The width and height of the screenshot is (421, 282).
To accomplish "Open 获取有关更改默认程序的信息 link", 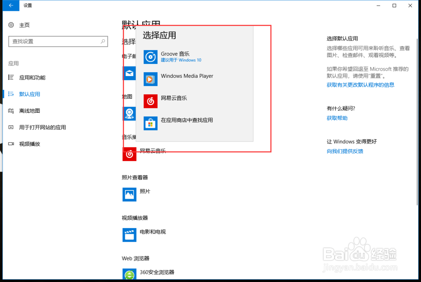I will click(360, 85).
